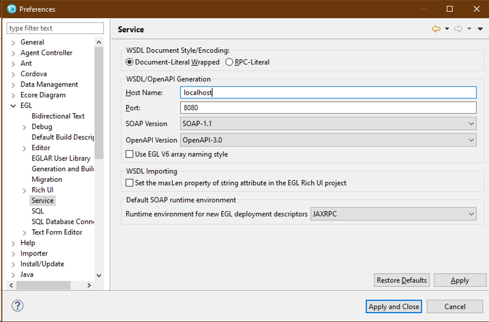This screenshot has height=322, width=489.
Task: Expand the Data Management tree node
Action: point(13,85)
